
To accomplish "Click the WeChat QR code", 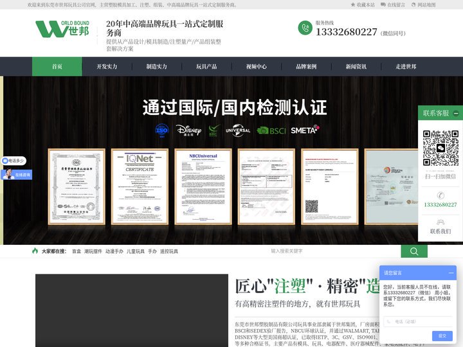I will coord(440,148).
